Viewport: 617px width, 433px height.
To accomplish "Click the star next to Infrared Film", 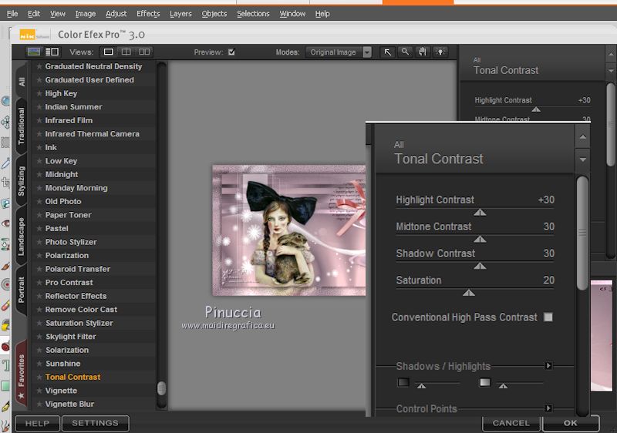I will 39,120.
